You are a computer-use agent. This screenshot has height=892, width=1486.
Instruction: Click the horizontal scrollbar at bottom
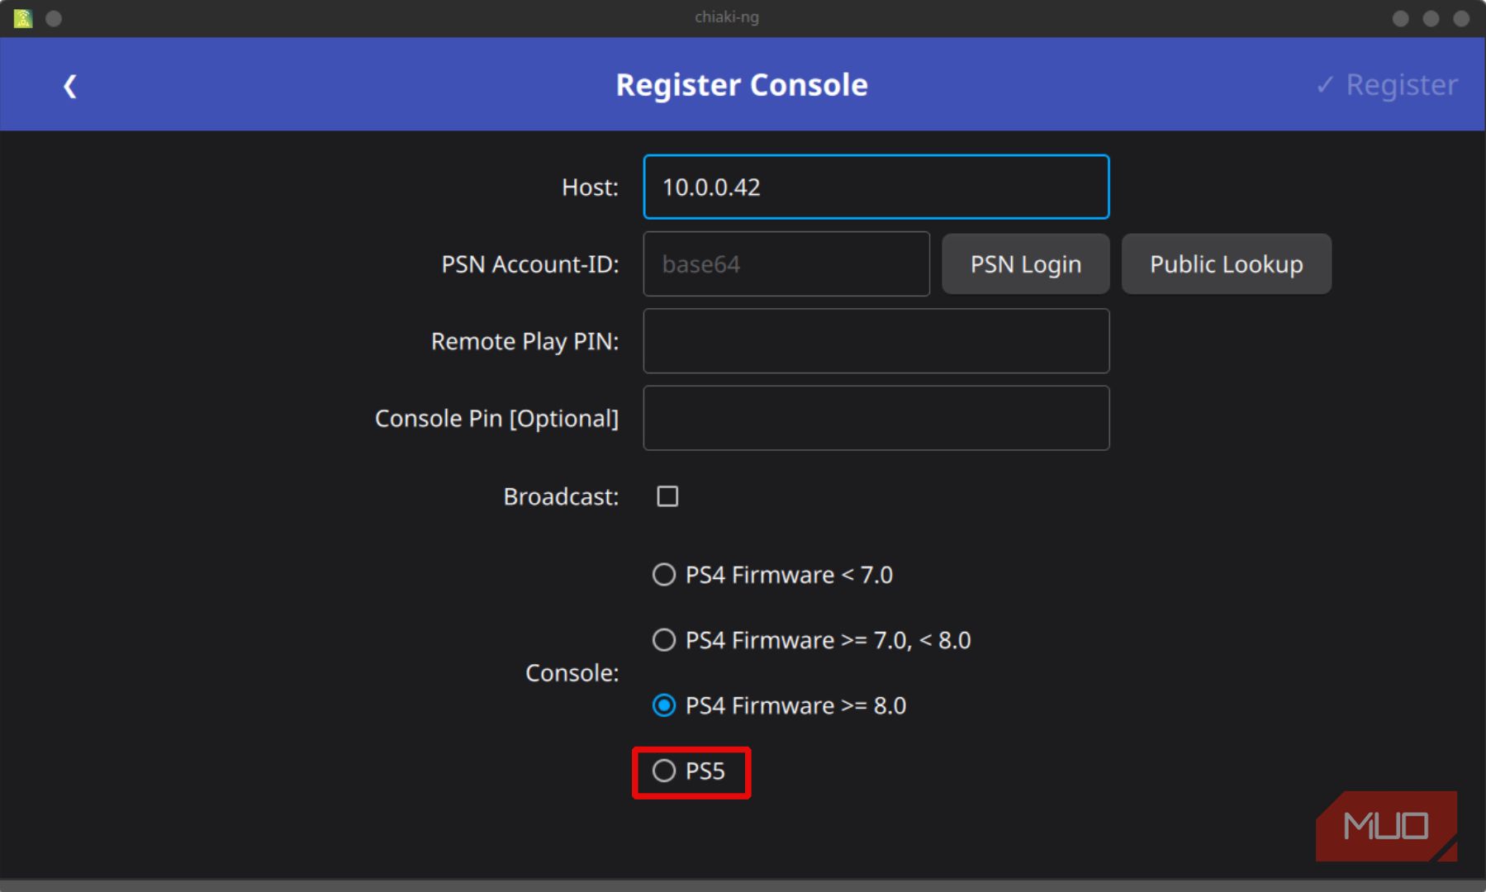pos(743,885)
